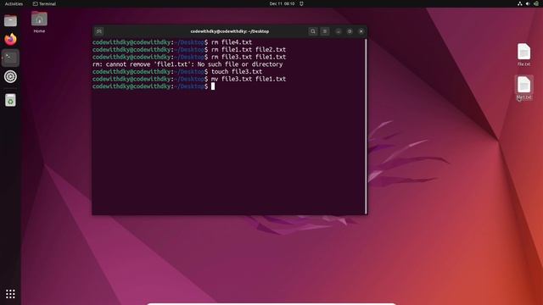Open Settings from the dock
Screen dimensions: 543x305
point(10,77)
